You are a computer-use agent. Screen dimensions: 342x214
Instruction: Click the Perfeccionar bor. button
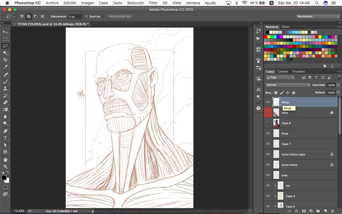[x=120, y=17]
